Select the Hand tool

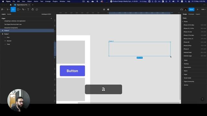tap(33, 9)
